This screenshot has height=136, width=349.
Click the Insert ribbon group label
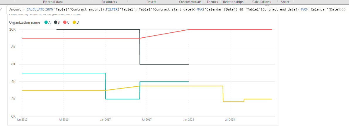click(x=151, y=2)
